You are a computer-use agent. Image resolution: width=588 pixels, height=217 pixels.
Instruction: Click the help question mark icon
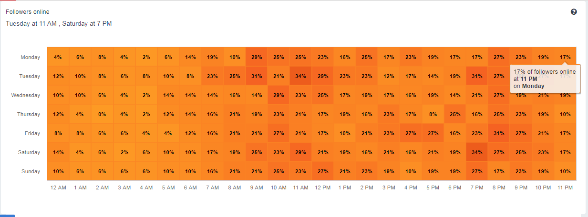click(x=574, y=12)
